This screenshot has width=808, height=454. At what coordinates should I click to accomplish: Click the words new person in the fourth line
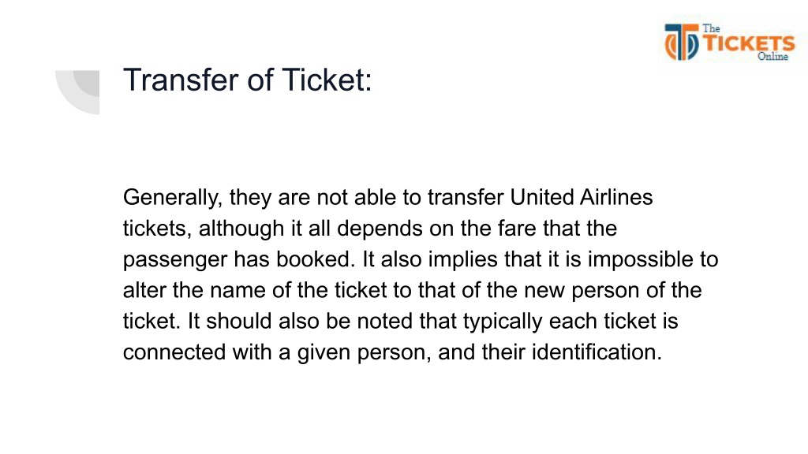tap(581, 291)
